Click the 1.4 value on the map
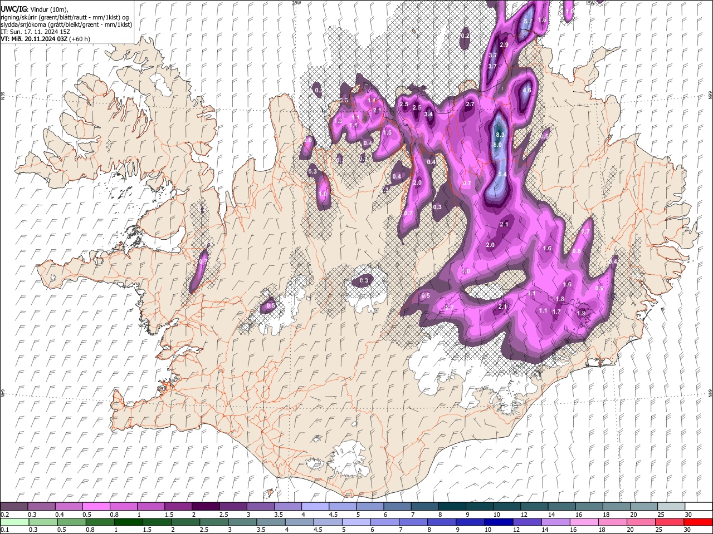This screenshot has height=534, width=713. point(372,100)
